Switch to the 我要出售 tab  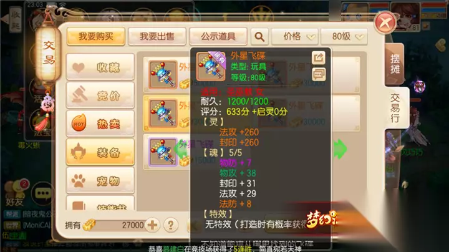click(157, 36)
